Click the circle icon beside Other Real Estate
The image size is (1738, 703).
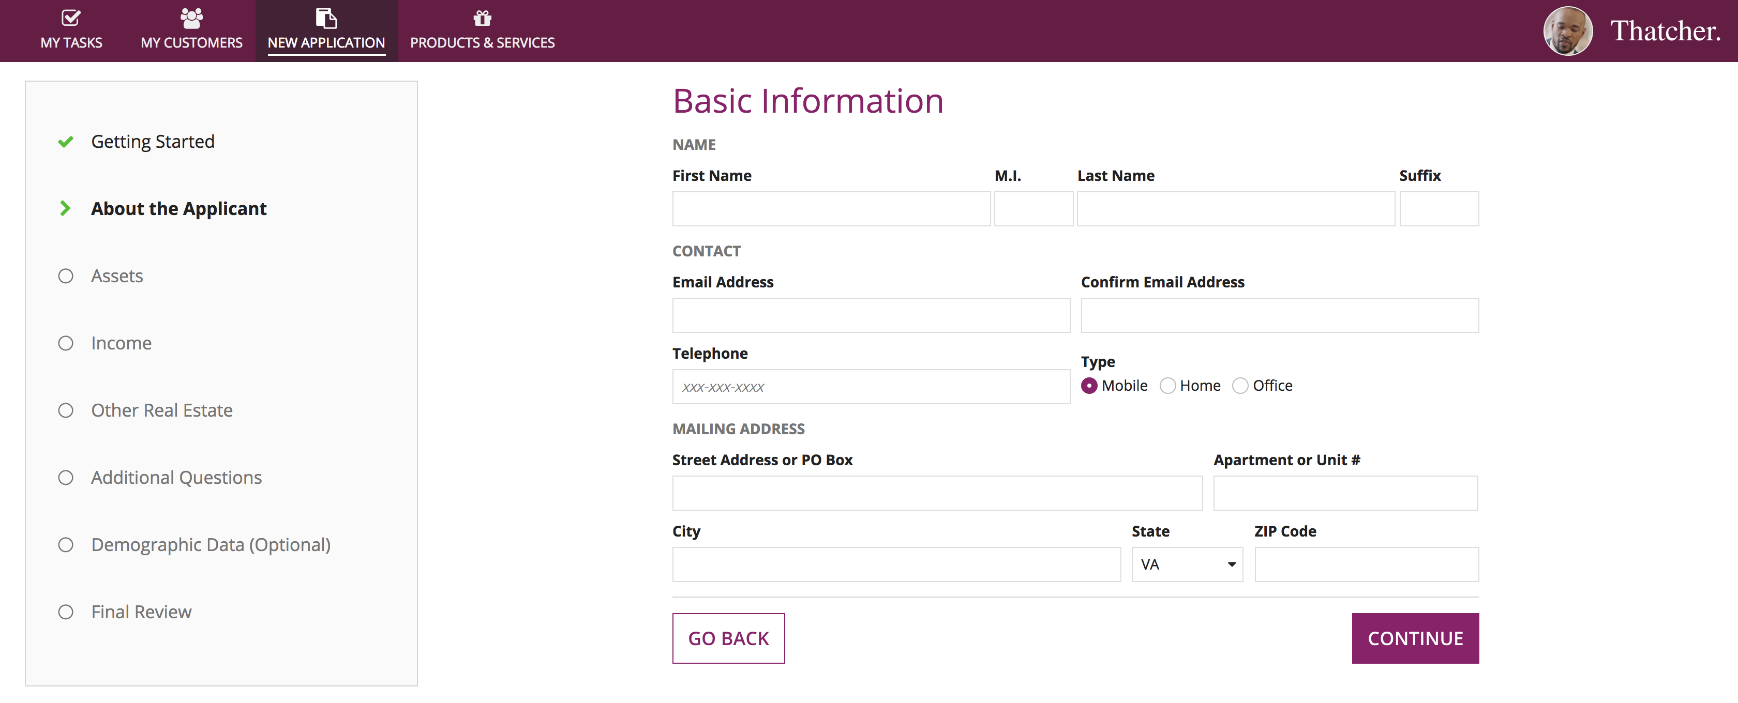coord(66,410)
